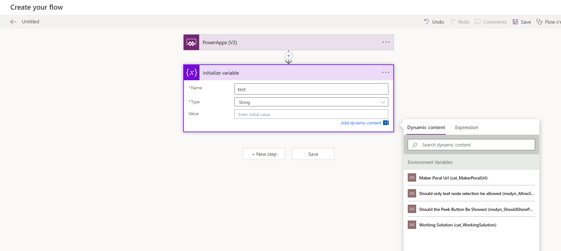Go back using the left arrow icon
This screenshot has width=561, height=251.
point(13,22)
